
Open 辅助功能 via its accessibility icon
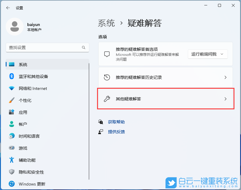click(x=11, y=160)
